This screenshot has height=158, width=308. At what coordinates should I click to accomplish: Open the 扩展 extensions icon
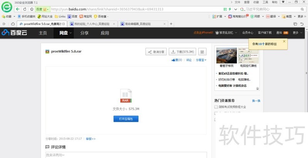tap(217, 17)
